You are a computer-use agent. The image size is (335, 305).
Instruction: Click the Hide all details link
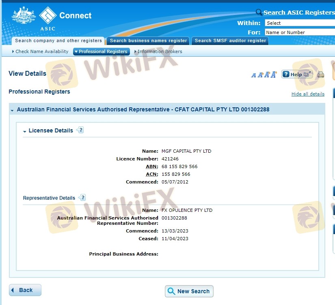click(x=308, y=94)
